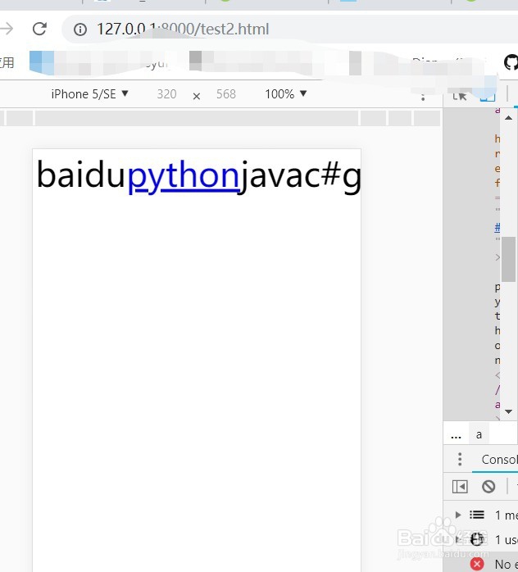518x572 pixels.
Task: Click the Elements panel scroll-up arrow
Action: [x=508, y=118]
